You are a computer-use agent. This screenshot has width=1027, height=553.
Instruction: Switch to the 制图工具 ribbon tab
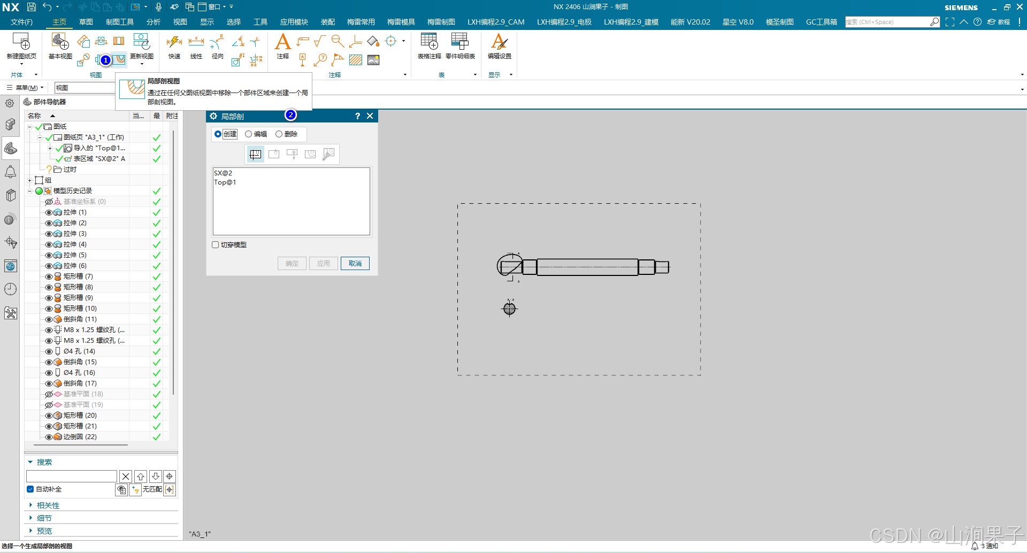point(120,22)
